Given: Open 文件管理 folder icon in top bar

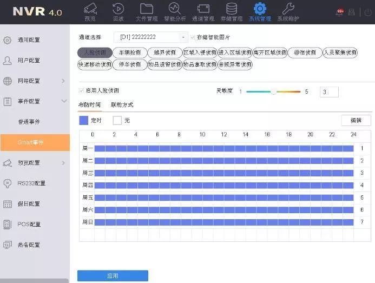Looking at the screenshot, I should 146,11.
